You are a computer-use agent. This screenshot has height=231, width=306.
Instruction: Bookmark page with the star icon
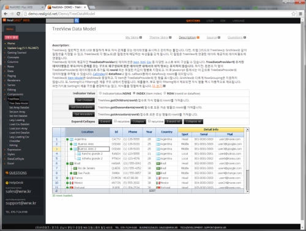[293, 13]
